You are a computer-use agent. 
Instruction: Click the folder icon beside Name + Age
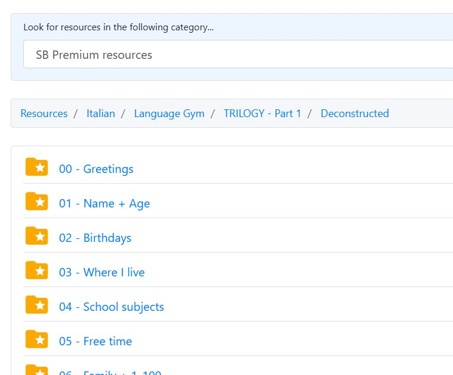tap(37, 201)
